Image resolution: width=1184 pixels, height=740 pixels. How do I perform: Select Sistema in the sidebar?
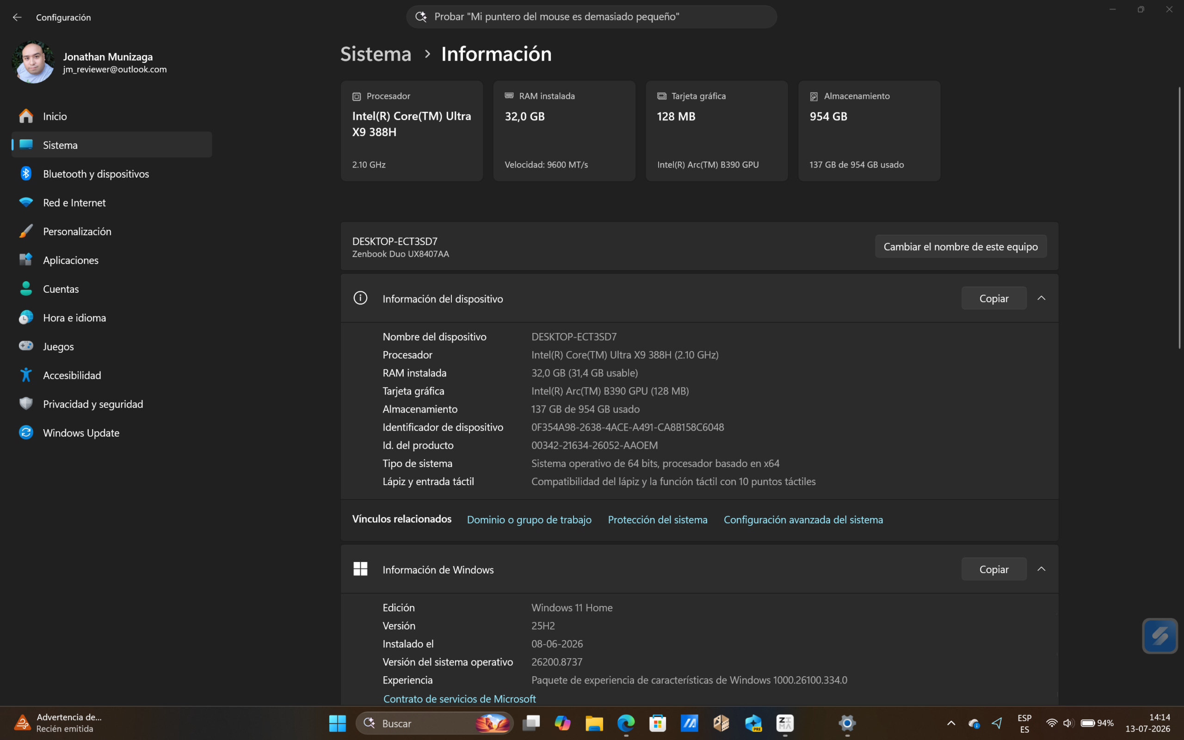111,145
